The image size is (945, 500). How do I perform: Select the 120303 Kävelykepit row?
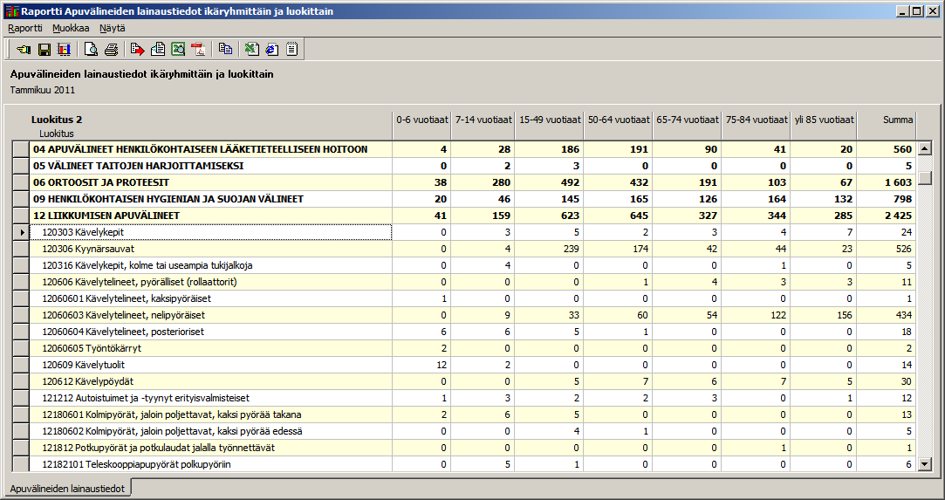pyautogui.click(x=211, y=232)
